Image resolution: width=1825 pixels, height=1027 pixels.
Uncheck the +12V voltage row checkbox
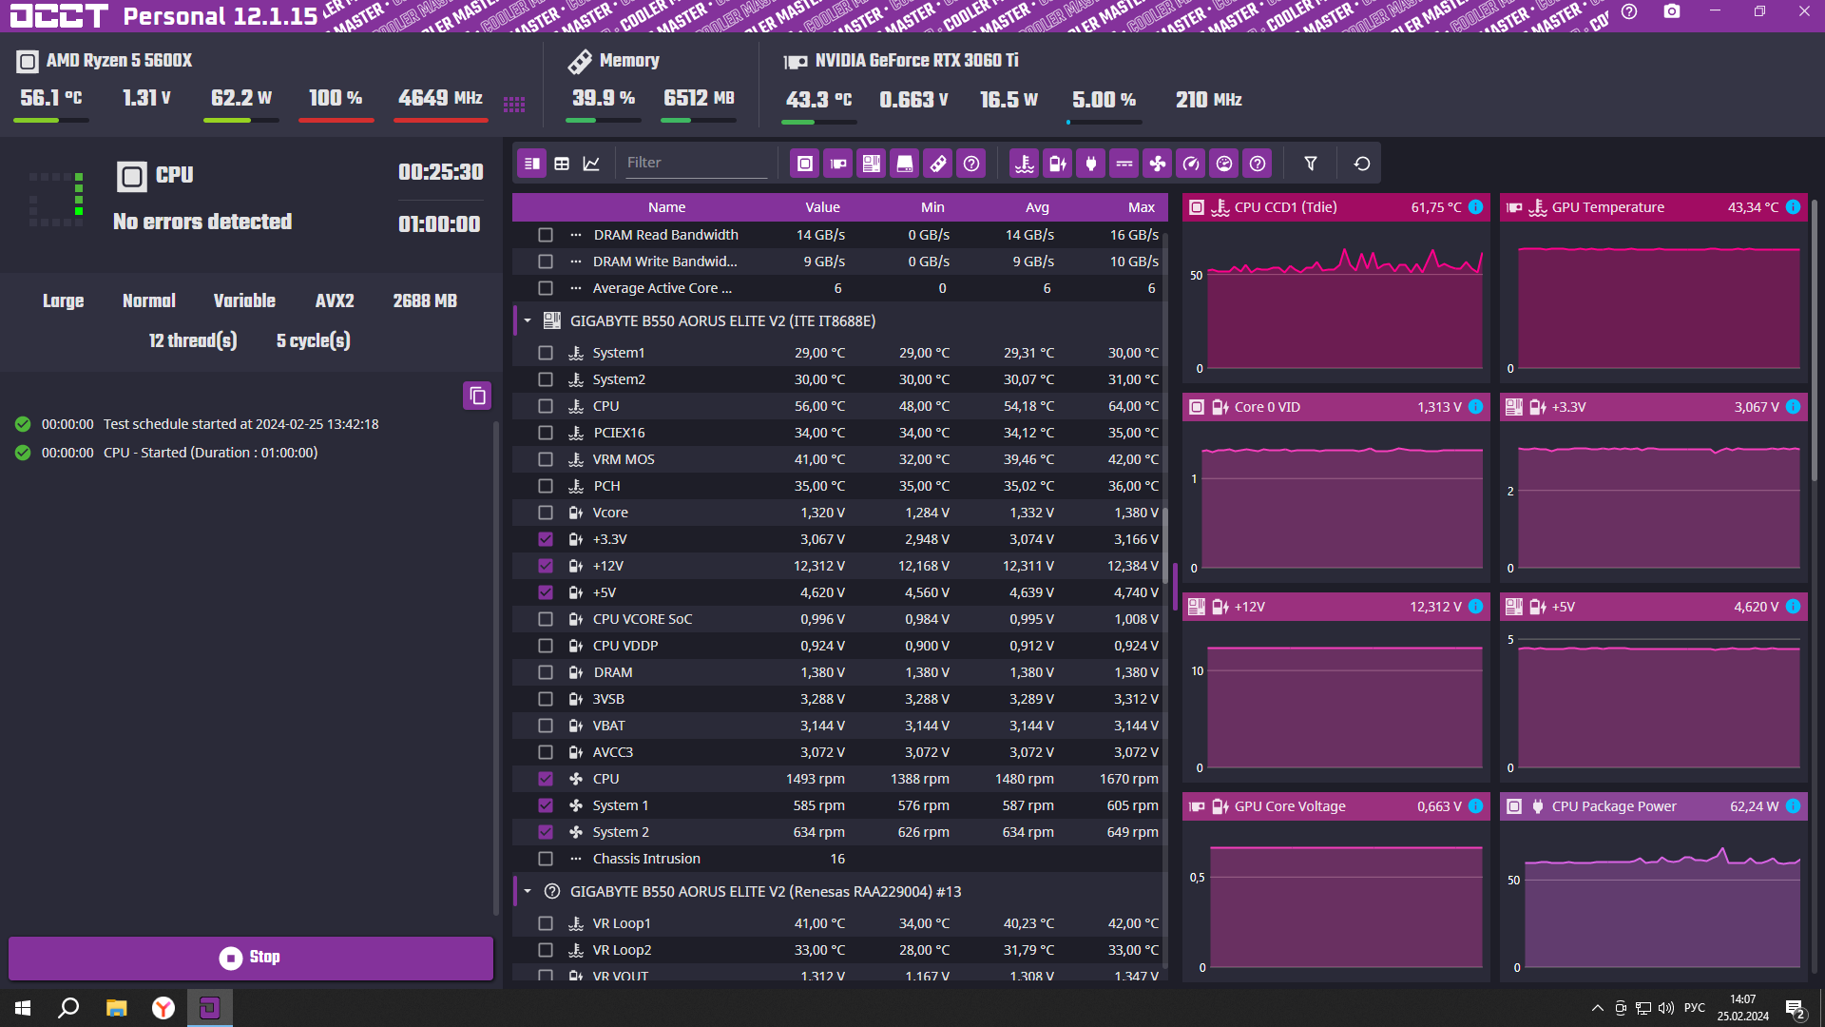point(546,566)
